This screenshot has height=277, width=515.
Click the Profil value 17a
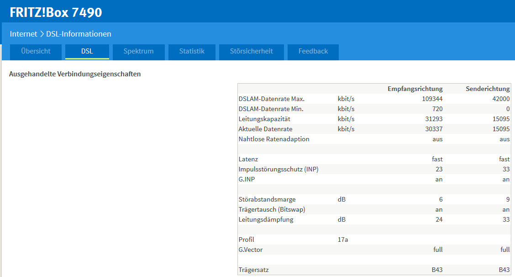pos(343,240)
